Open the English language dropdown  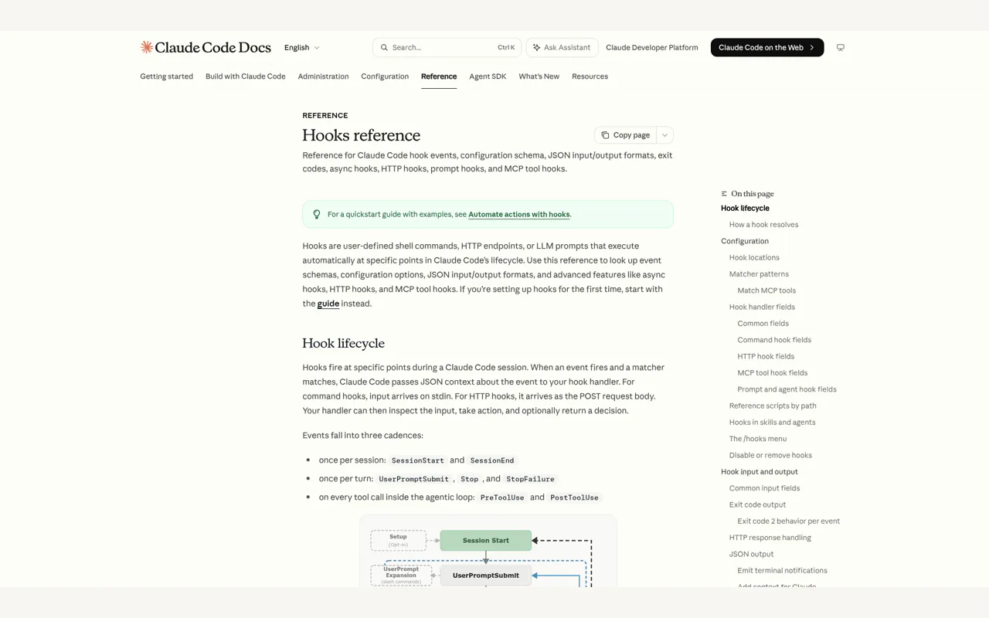click(x=301, y=47)
